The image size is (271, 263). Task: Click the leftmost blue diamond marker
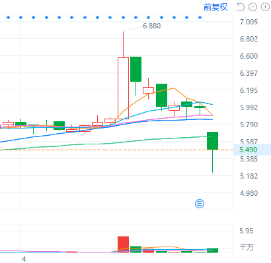coord(8,17)
